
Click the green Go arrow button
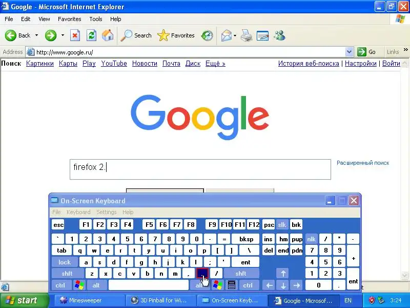click(362, 52)
